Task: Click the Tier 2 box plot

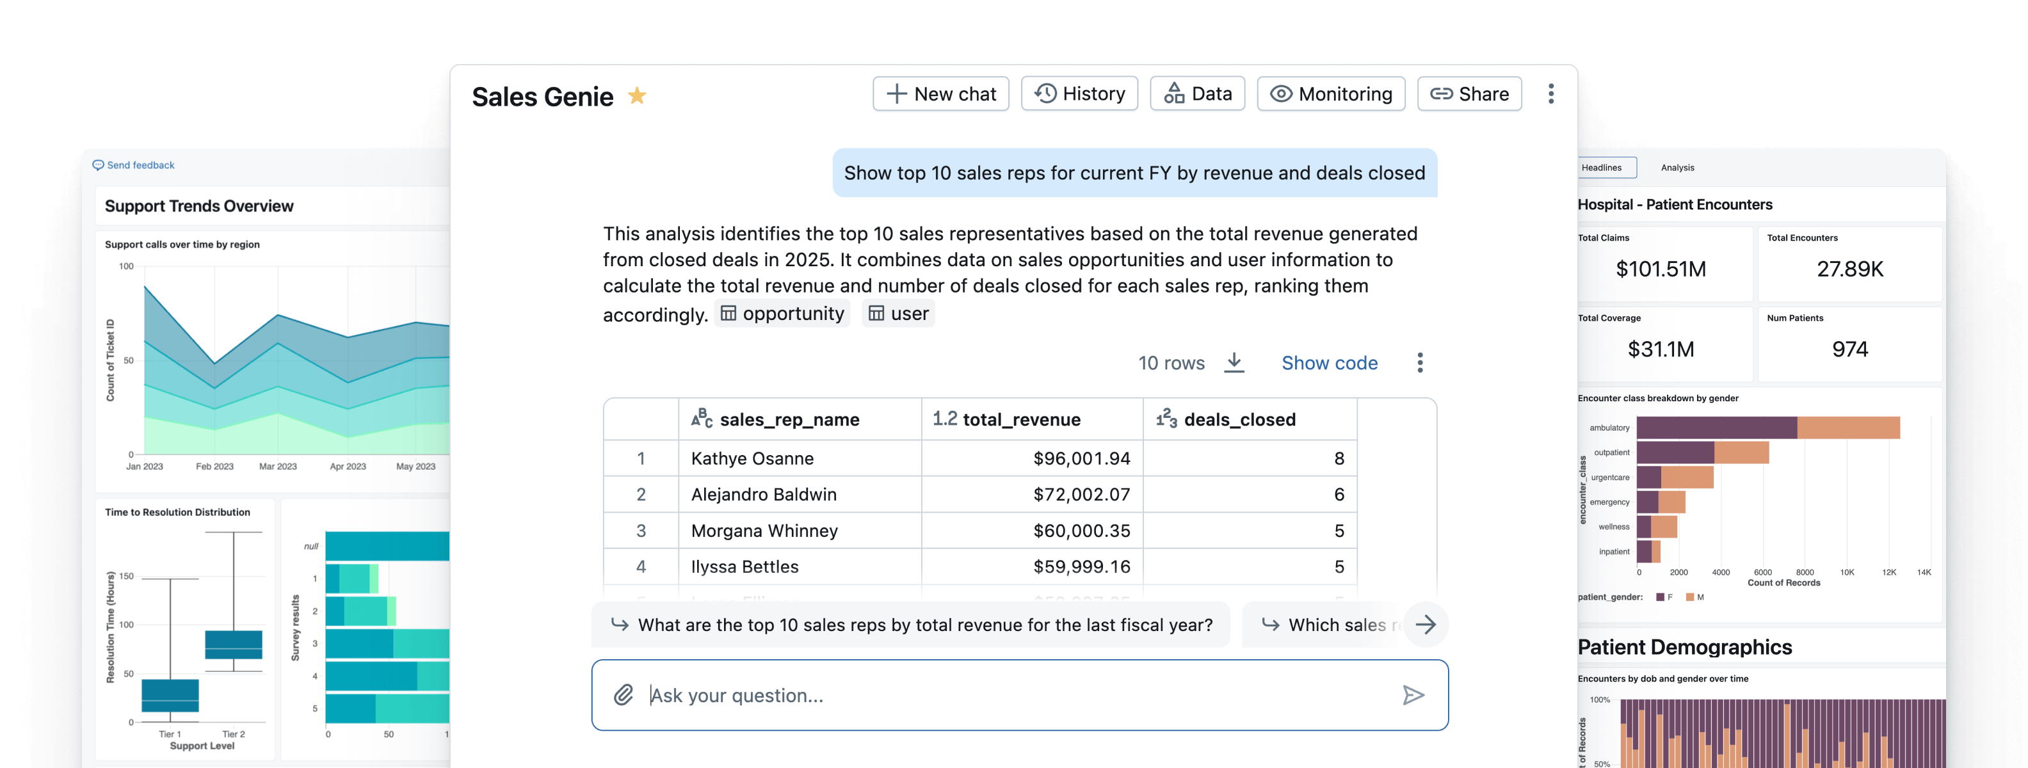Action: (234, 644)
